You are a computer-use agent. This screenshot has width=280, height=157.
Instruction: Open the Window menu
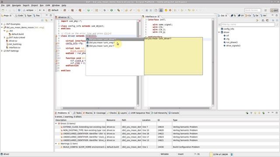click(56, 5)
